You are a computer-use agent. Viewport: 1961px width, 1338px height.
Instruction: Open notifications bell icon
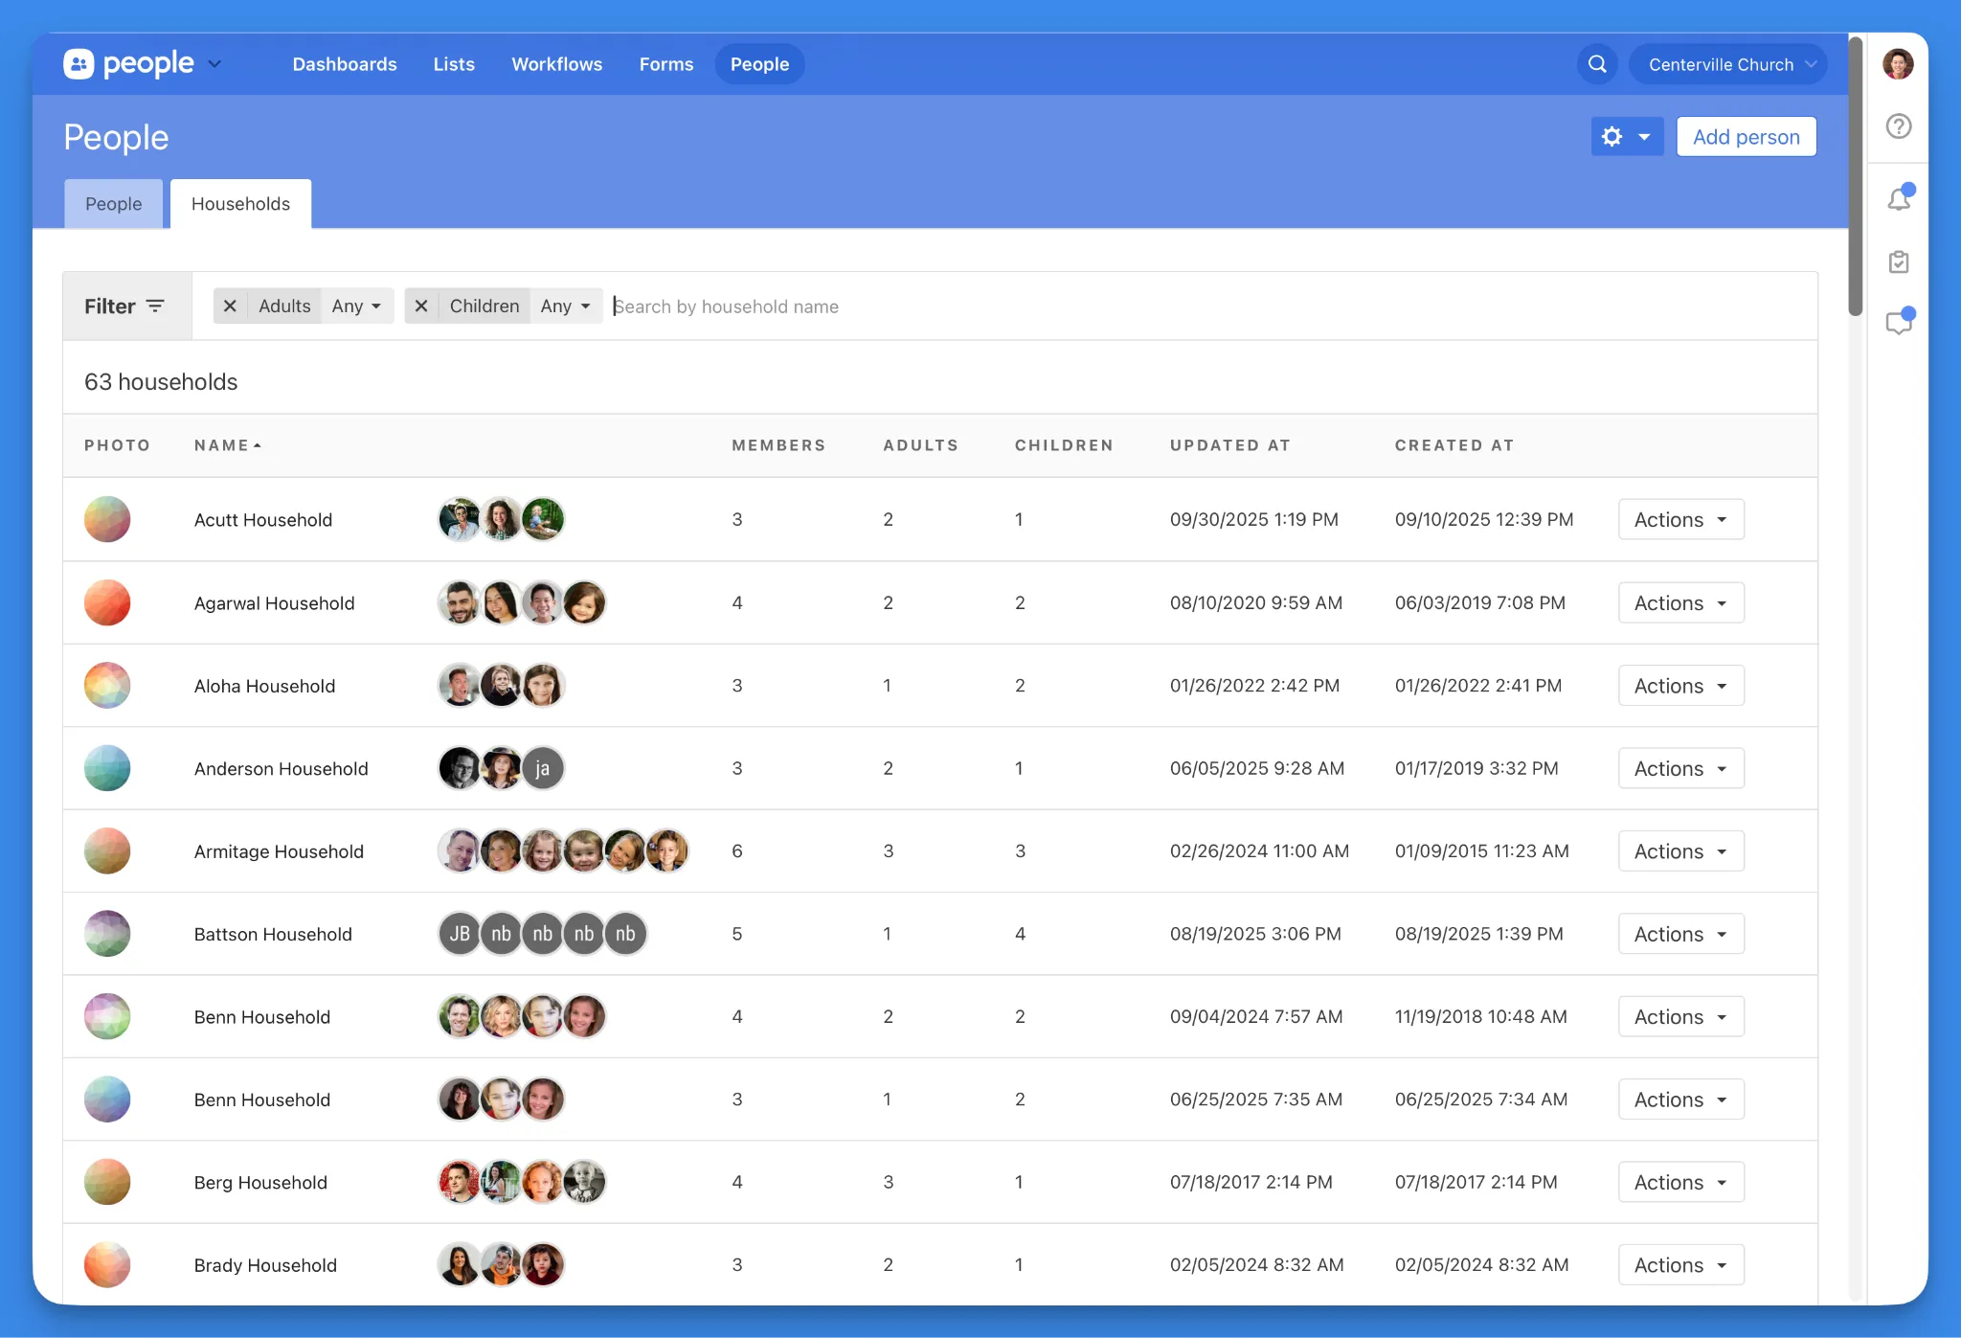(1899, 198)
